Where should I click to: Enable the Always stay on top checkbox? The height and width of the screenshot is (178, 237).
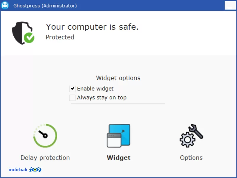point(72,98)
